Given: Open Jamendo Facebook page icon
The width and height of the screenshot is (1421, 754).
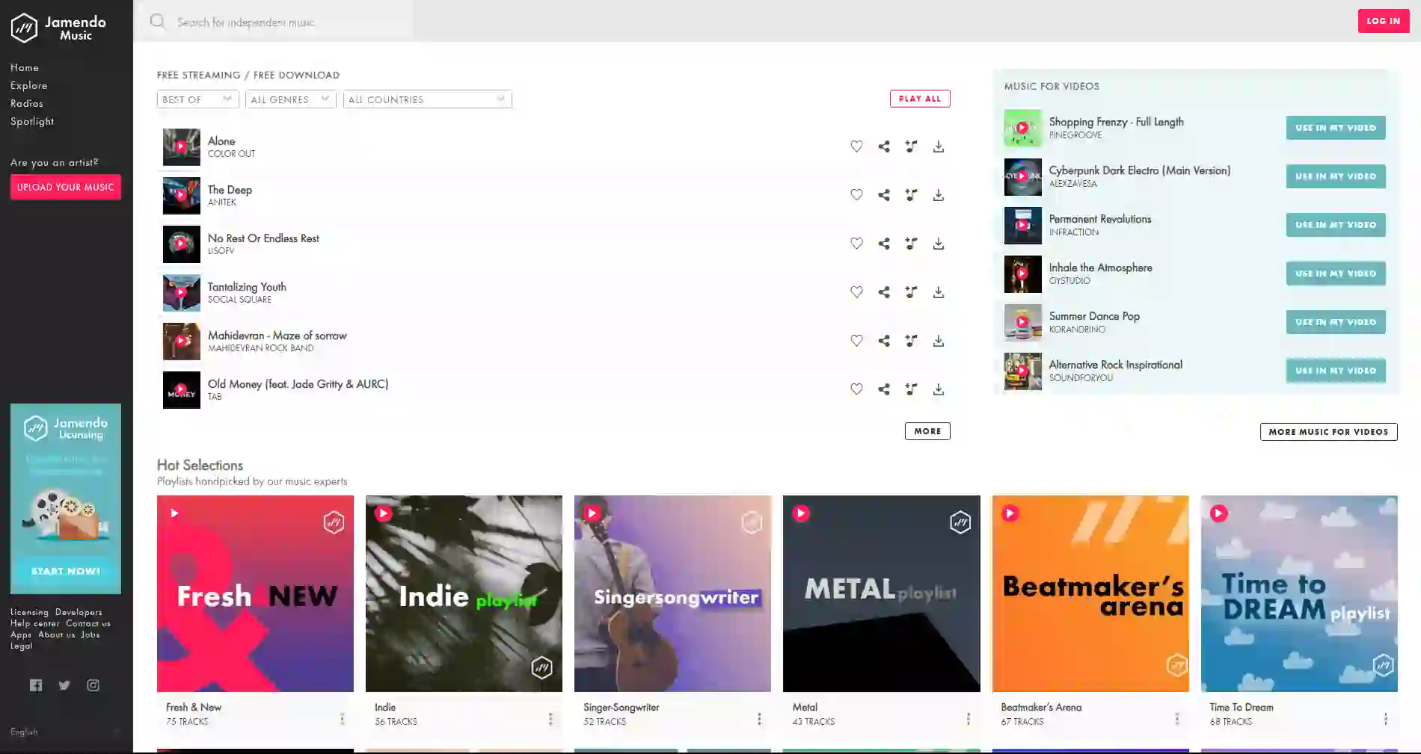Looking at the screenshot, I should click(x=36, y=685).
